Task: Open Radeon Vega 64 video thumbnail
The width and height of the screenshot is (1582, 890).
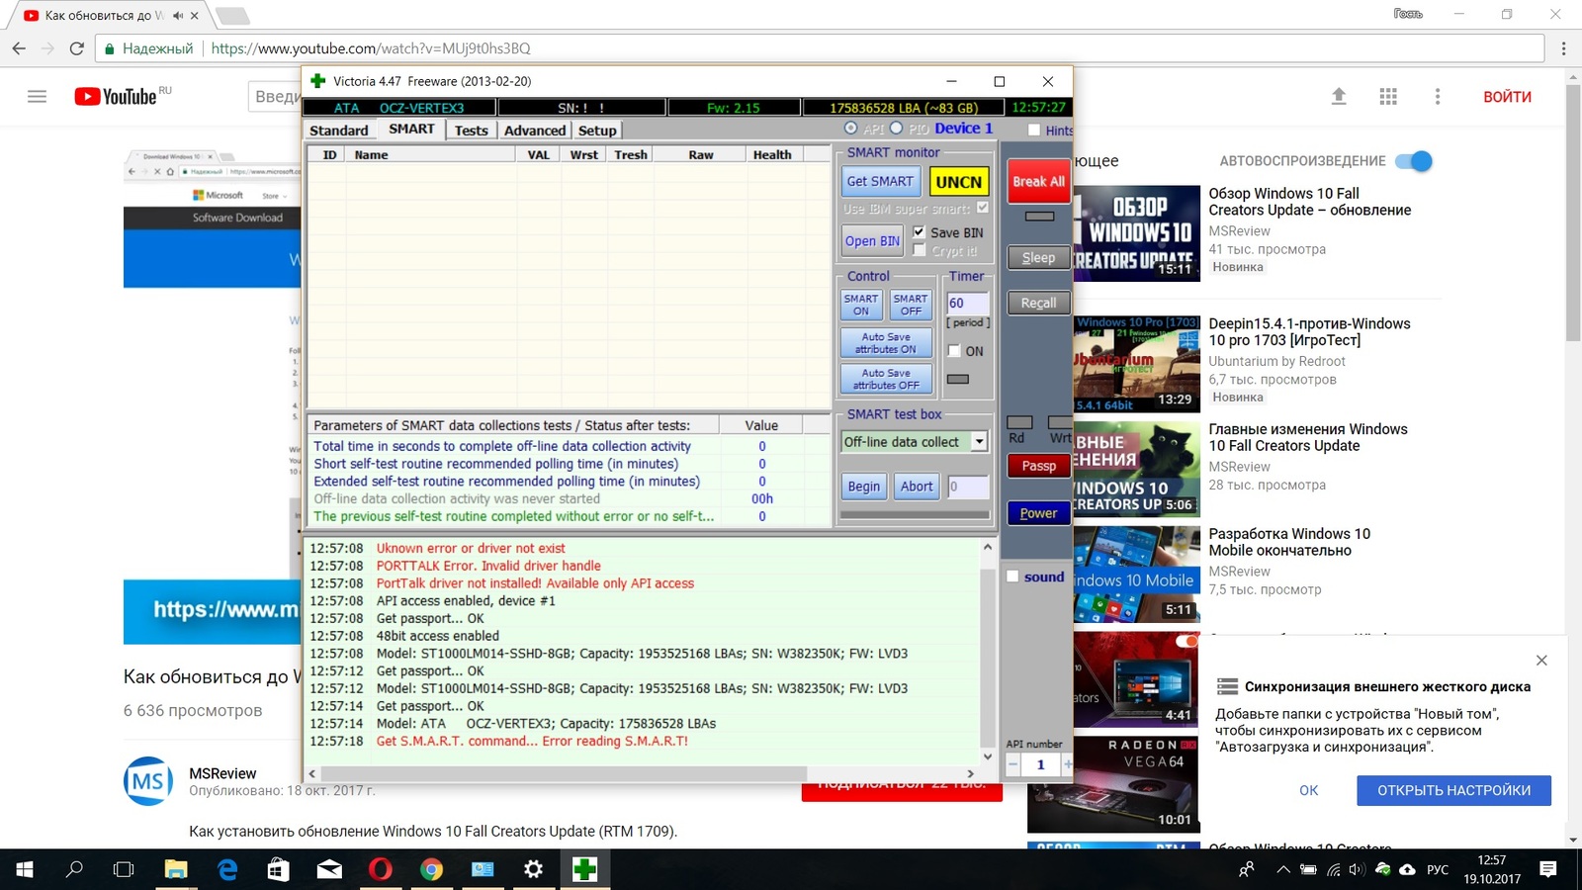Action: pos(1112,783)
